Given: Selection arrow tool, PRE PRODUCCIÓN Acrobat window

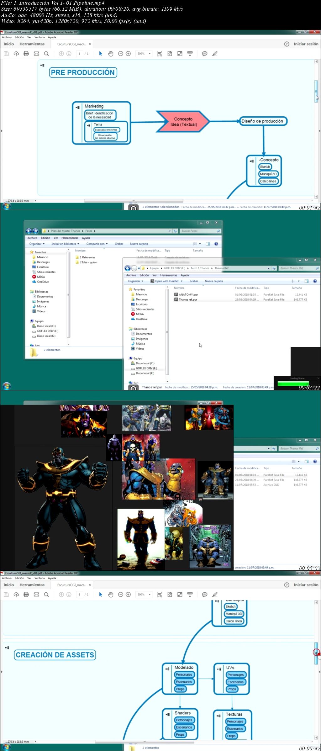Looking at the screenshot, I should tap(101, 54).
